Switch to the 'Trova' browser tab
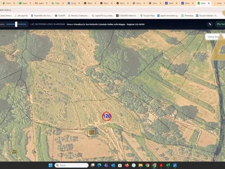225x169 pixels. [x=153, y=3]
